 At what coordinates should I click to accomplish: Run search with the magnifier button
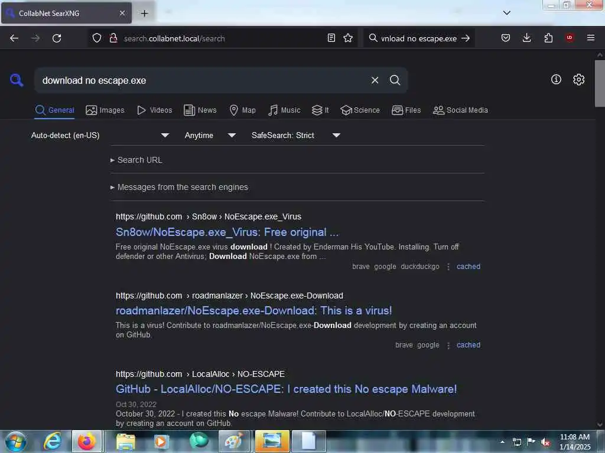[395, 80]
